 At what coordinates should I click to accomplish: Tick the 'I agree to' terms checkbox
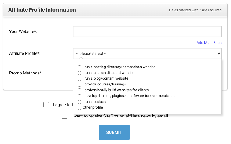(46, 105)
